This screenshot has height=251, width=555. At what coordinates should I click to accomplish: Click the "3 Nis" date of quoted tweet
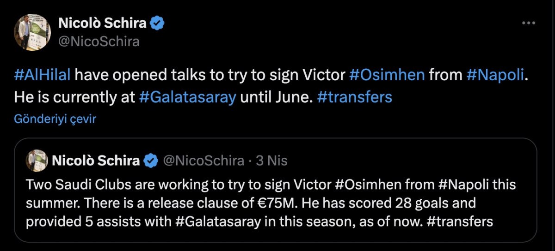[271, 161]
